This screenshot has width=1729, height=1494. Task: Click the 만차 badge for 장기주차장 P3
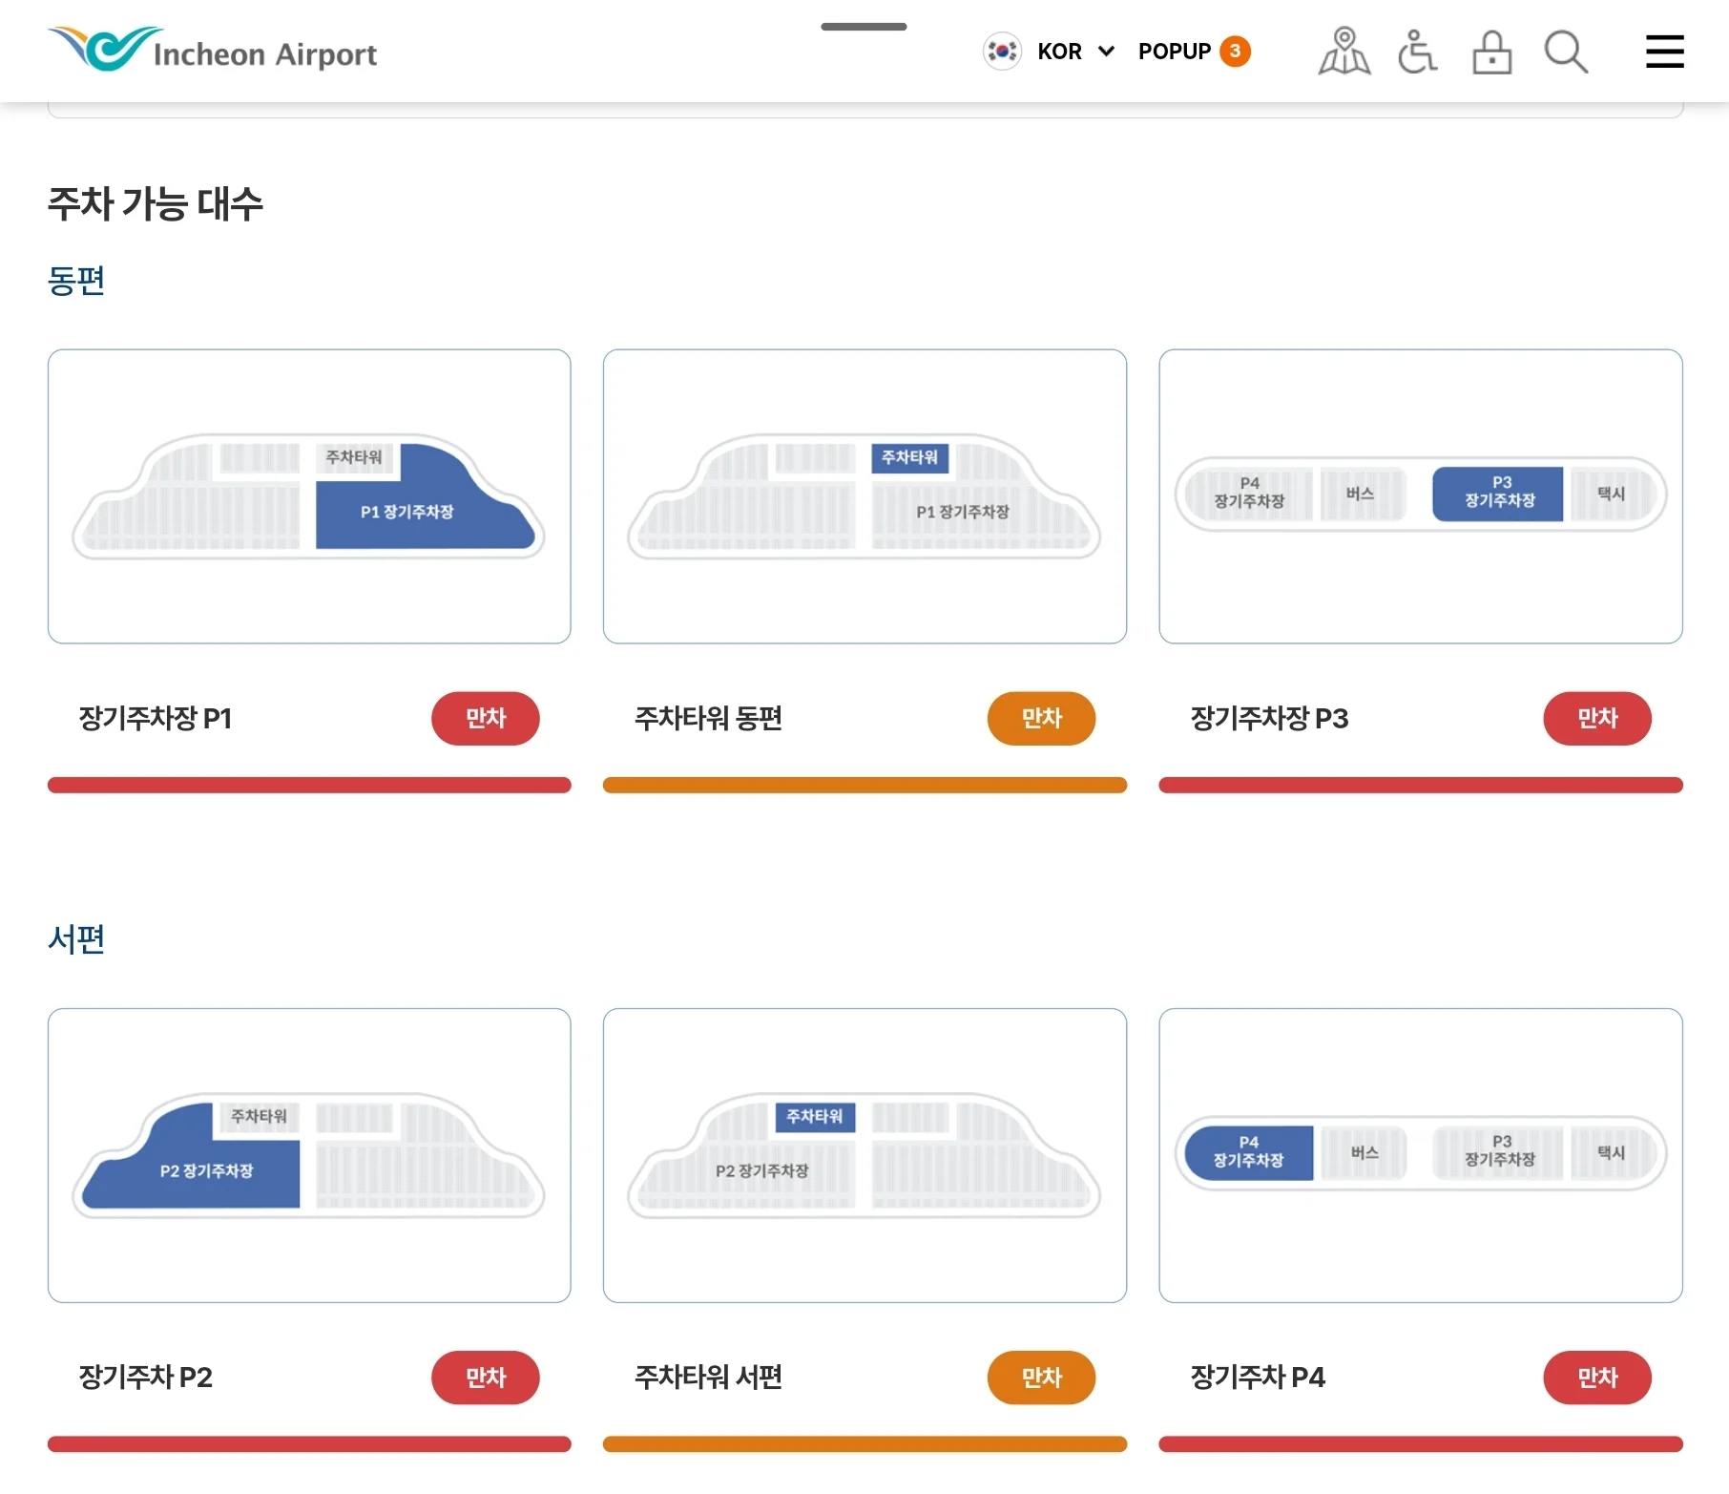tap(1596, 718)
